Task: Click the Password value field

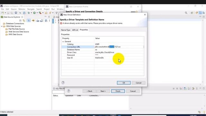Action: click(119, 55)
